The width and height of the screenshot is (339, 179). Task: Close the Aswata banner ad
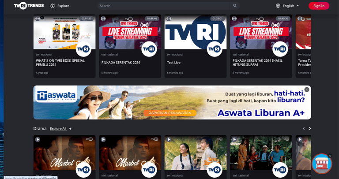tap(307, 89)
